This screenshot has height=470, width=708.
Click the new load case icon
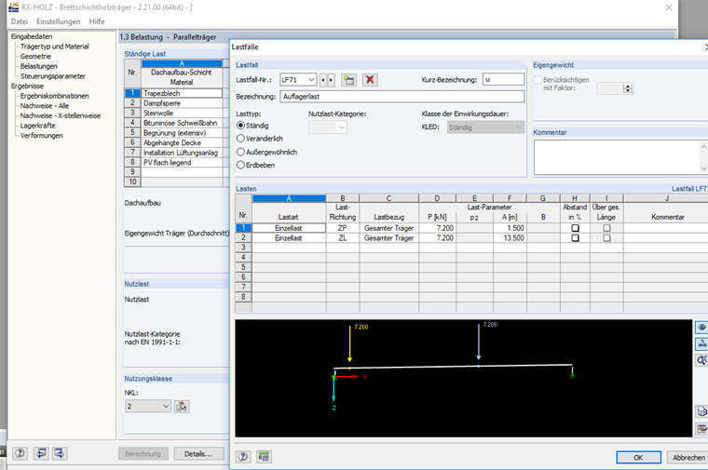tap(348, 80)
